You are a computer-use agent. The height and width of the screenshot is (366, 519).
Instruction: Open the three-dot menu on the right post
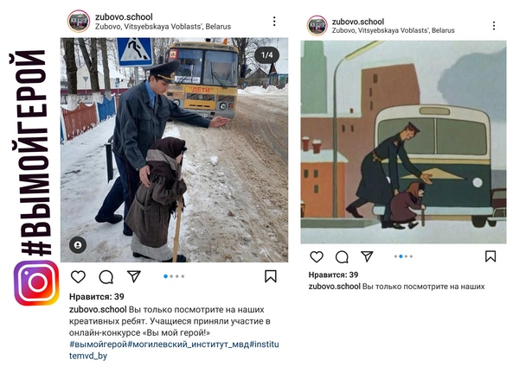(x=494, y=26)
